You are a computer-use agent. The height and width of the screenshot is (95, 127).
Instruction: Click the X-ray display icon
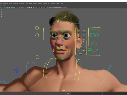(x=30, y=7)
